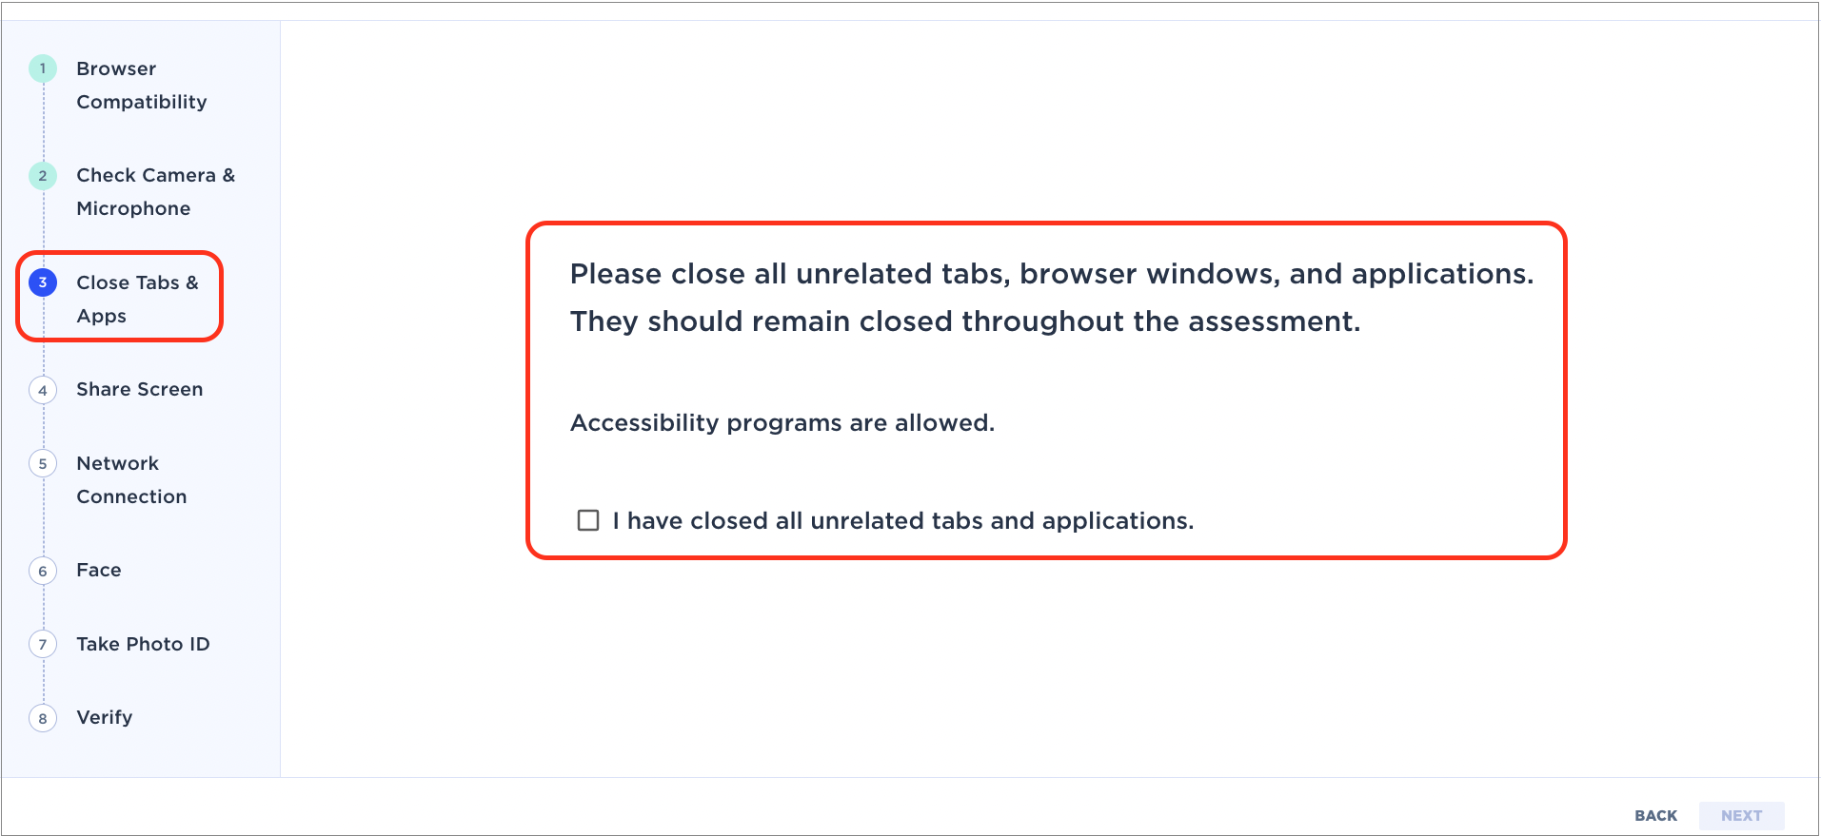Open the Share Screen step
1821x836 pixels.
tap(139, 389)
